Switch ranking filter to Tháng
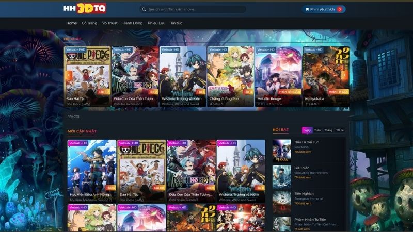Screen dimensions: 413x232 (x=328, y=130)
